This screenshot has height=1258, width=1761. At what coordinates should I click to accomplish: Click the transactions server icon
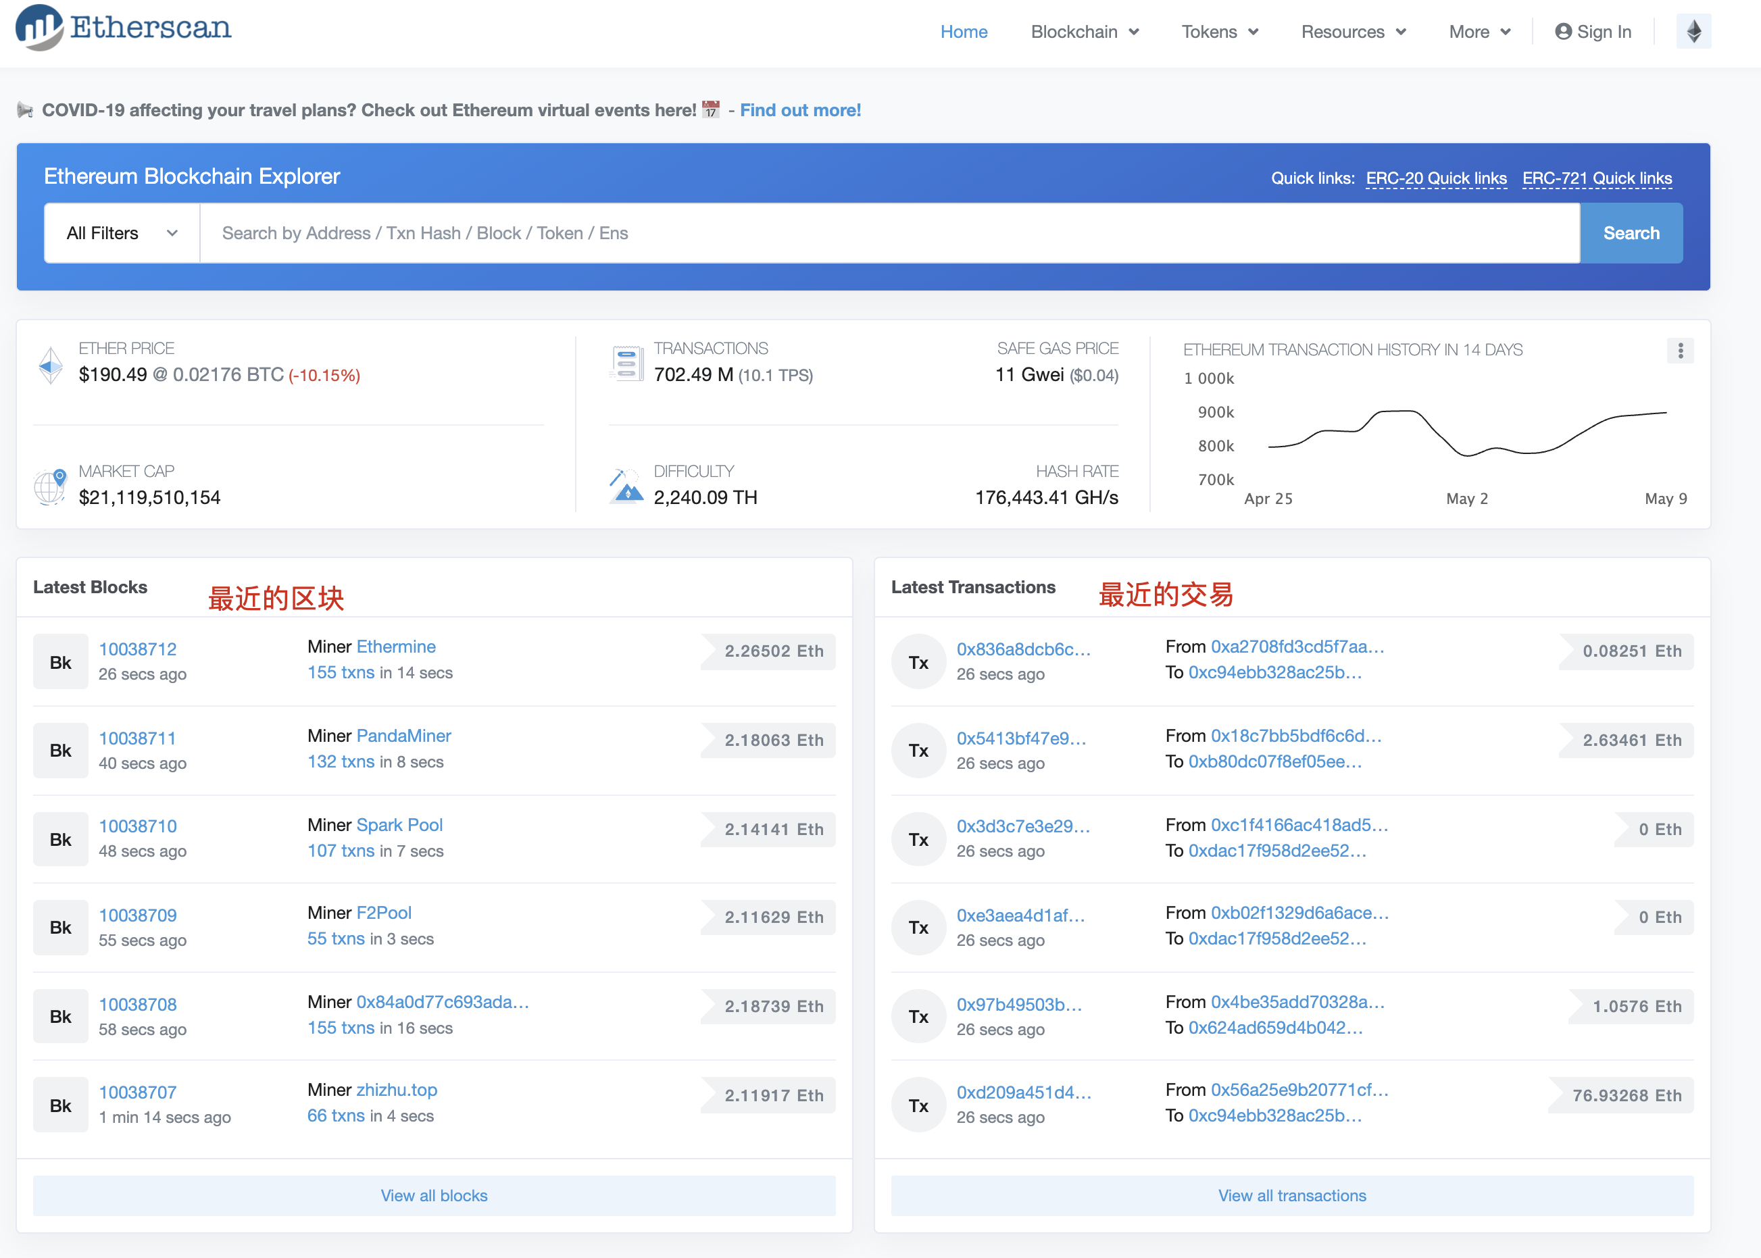tap(626, 364)
